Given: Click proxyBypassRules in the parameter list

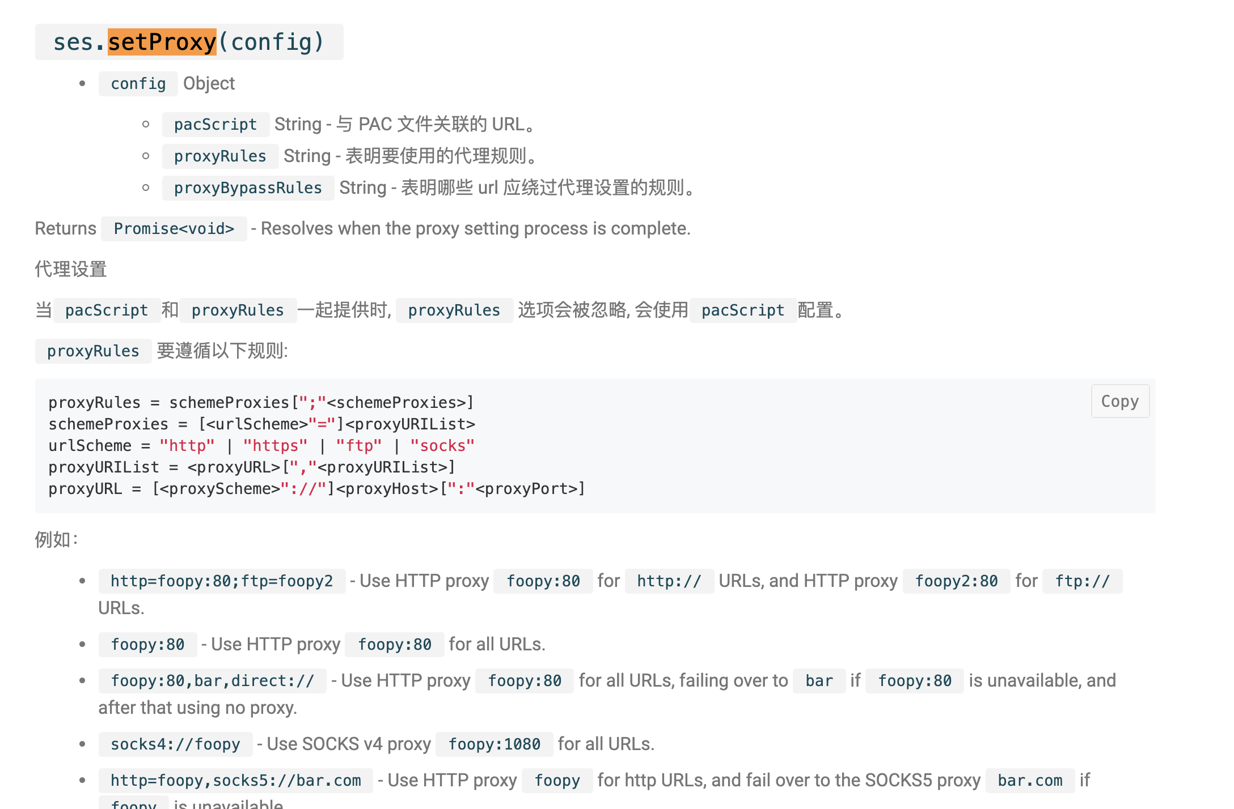Looking at the screenshot, I should (248, 188).
